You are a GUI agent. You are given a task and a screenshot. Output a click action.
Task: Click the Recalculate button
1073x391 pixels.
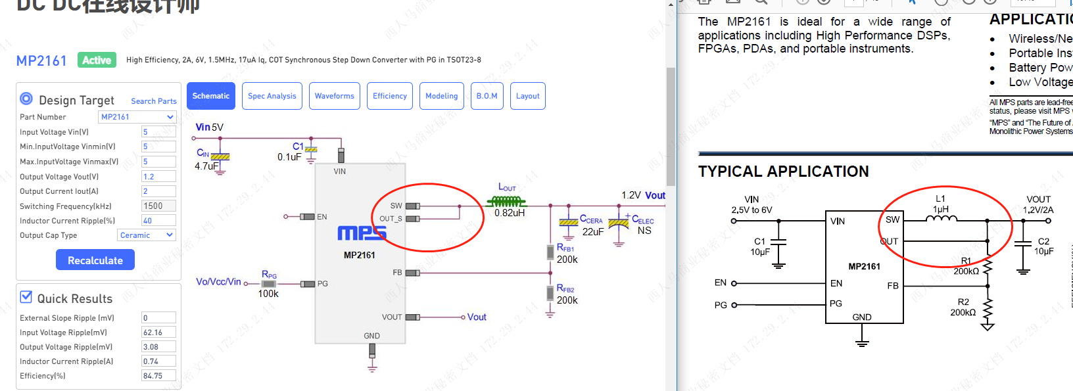[95, 260]
